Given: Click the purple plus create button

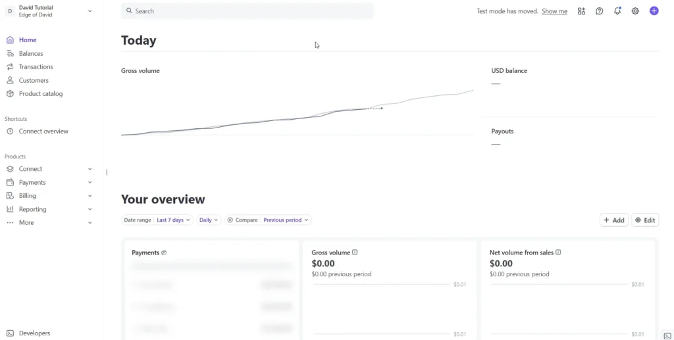Looking at the screenshot, I should [x=654, y=11].
